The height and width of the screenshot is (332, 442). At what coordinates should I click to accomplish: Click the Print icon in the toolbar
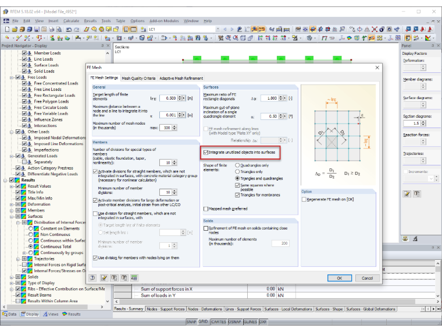(52, 29)
